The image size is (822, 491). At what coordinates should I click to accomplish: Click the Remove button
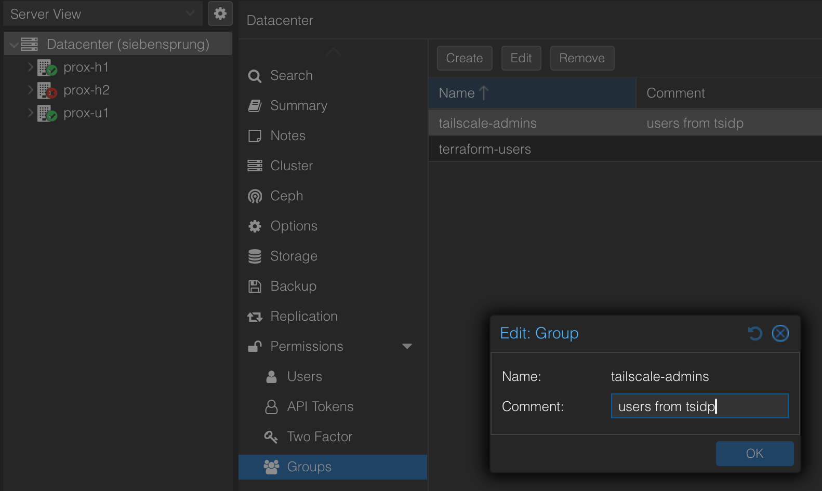582,58
